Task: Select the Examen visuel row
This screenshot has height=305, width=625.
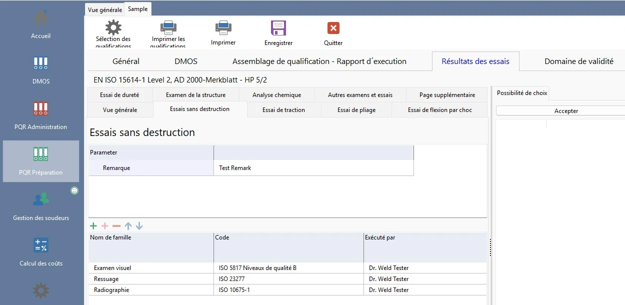Action: pyautogui.click(x=287, y=268)
